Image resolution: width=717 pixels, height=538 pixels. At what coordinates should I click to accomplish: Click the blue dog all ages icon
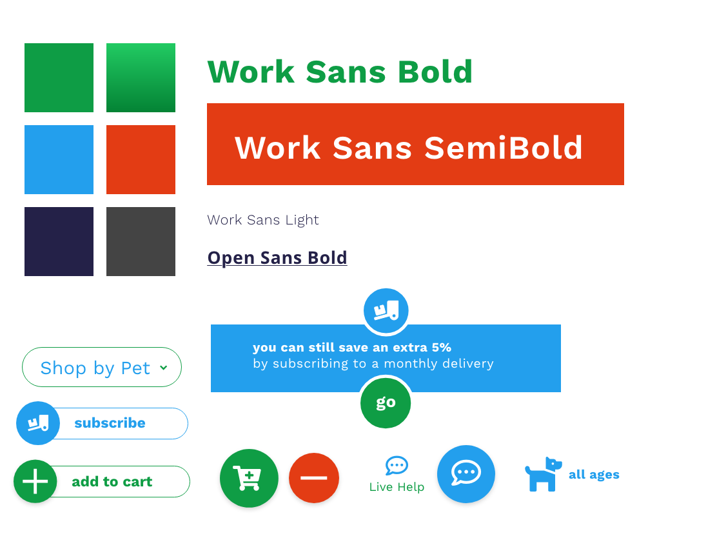544,474
